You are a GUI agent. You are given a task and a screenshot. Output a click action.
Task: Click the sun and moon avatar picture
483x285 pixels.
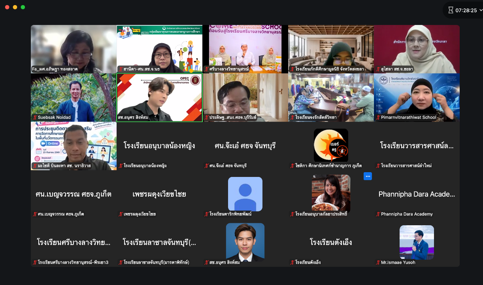click(x=331, y=145)
